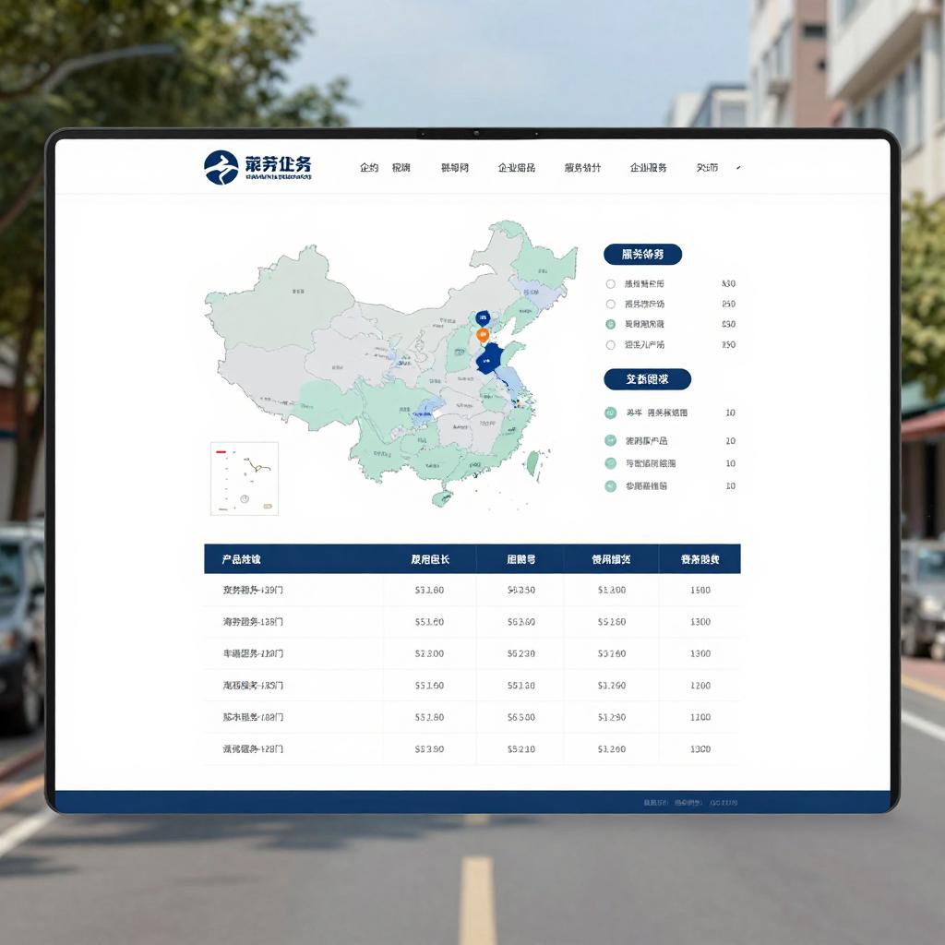Sort by the fourth table column header
Image resolution: width=945 pixels, height=945 pixels.
611,559
